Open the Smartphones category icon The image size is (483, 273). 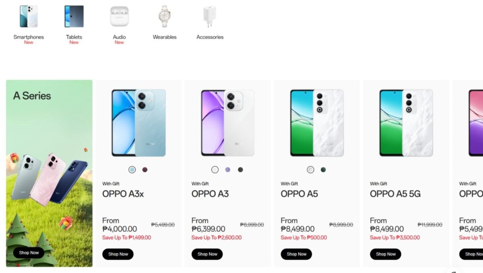pos(29,16)
